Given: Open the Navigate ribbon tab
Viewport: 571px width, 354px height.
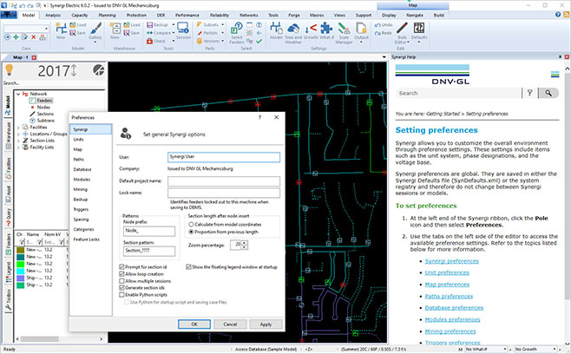Looking at the screenshot, I should click(415, 15).
